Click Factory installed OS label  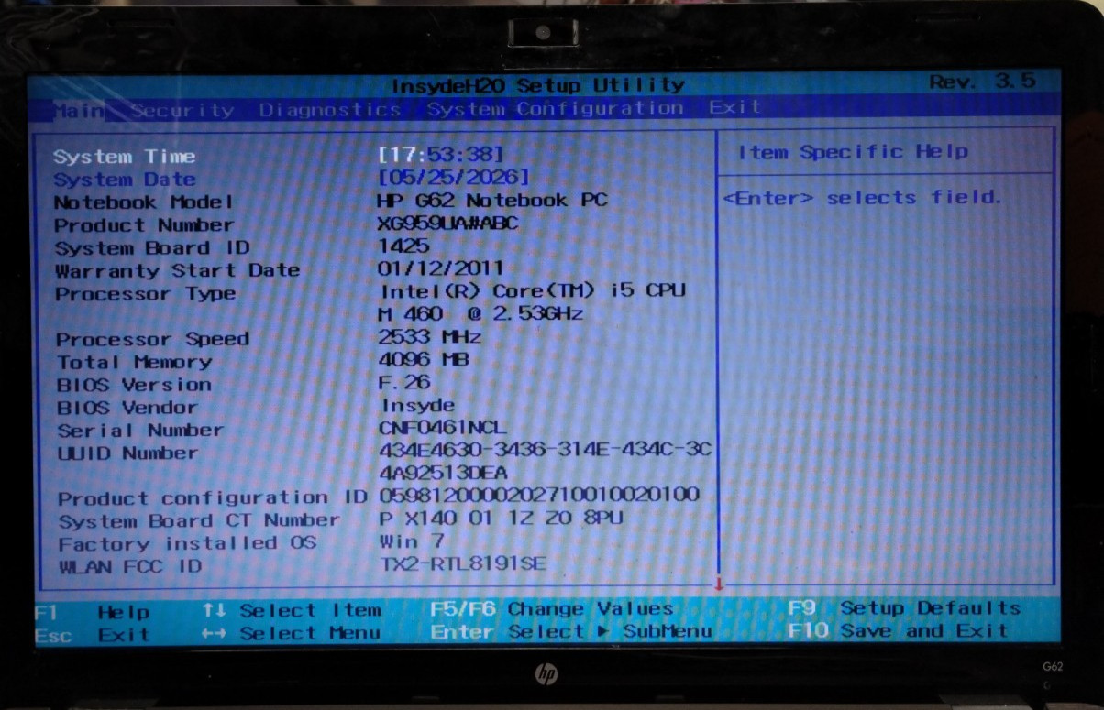[187, 544]
